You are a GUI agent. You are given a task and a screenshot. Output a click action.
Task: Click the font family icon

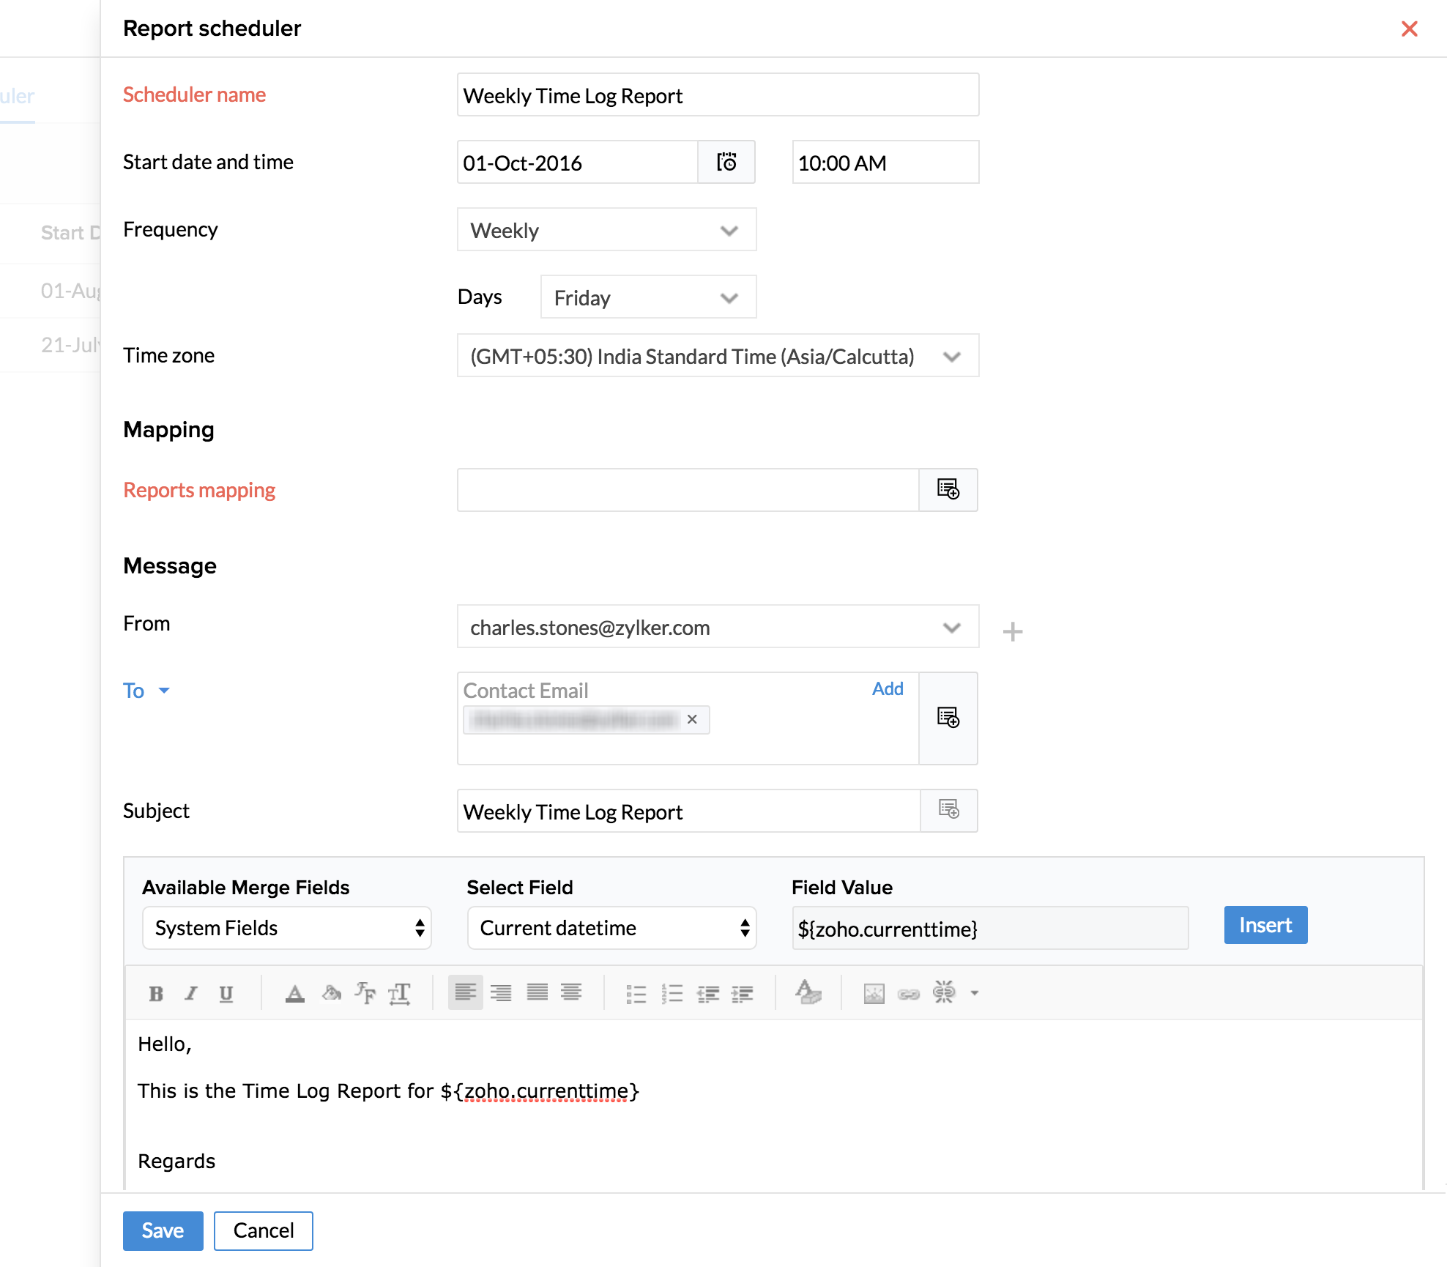pos(365,994)
